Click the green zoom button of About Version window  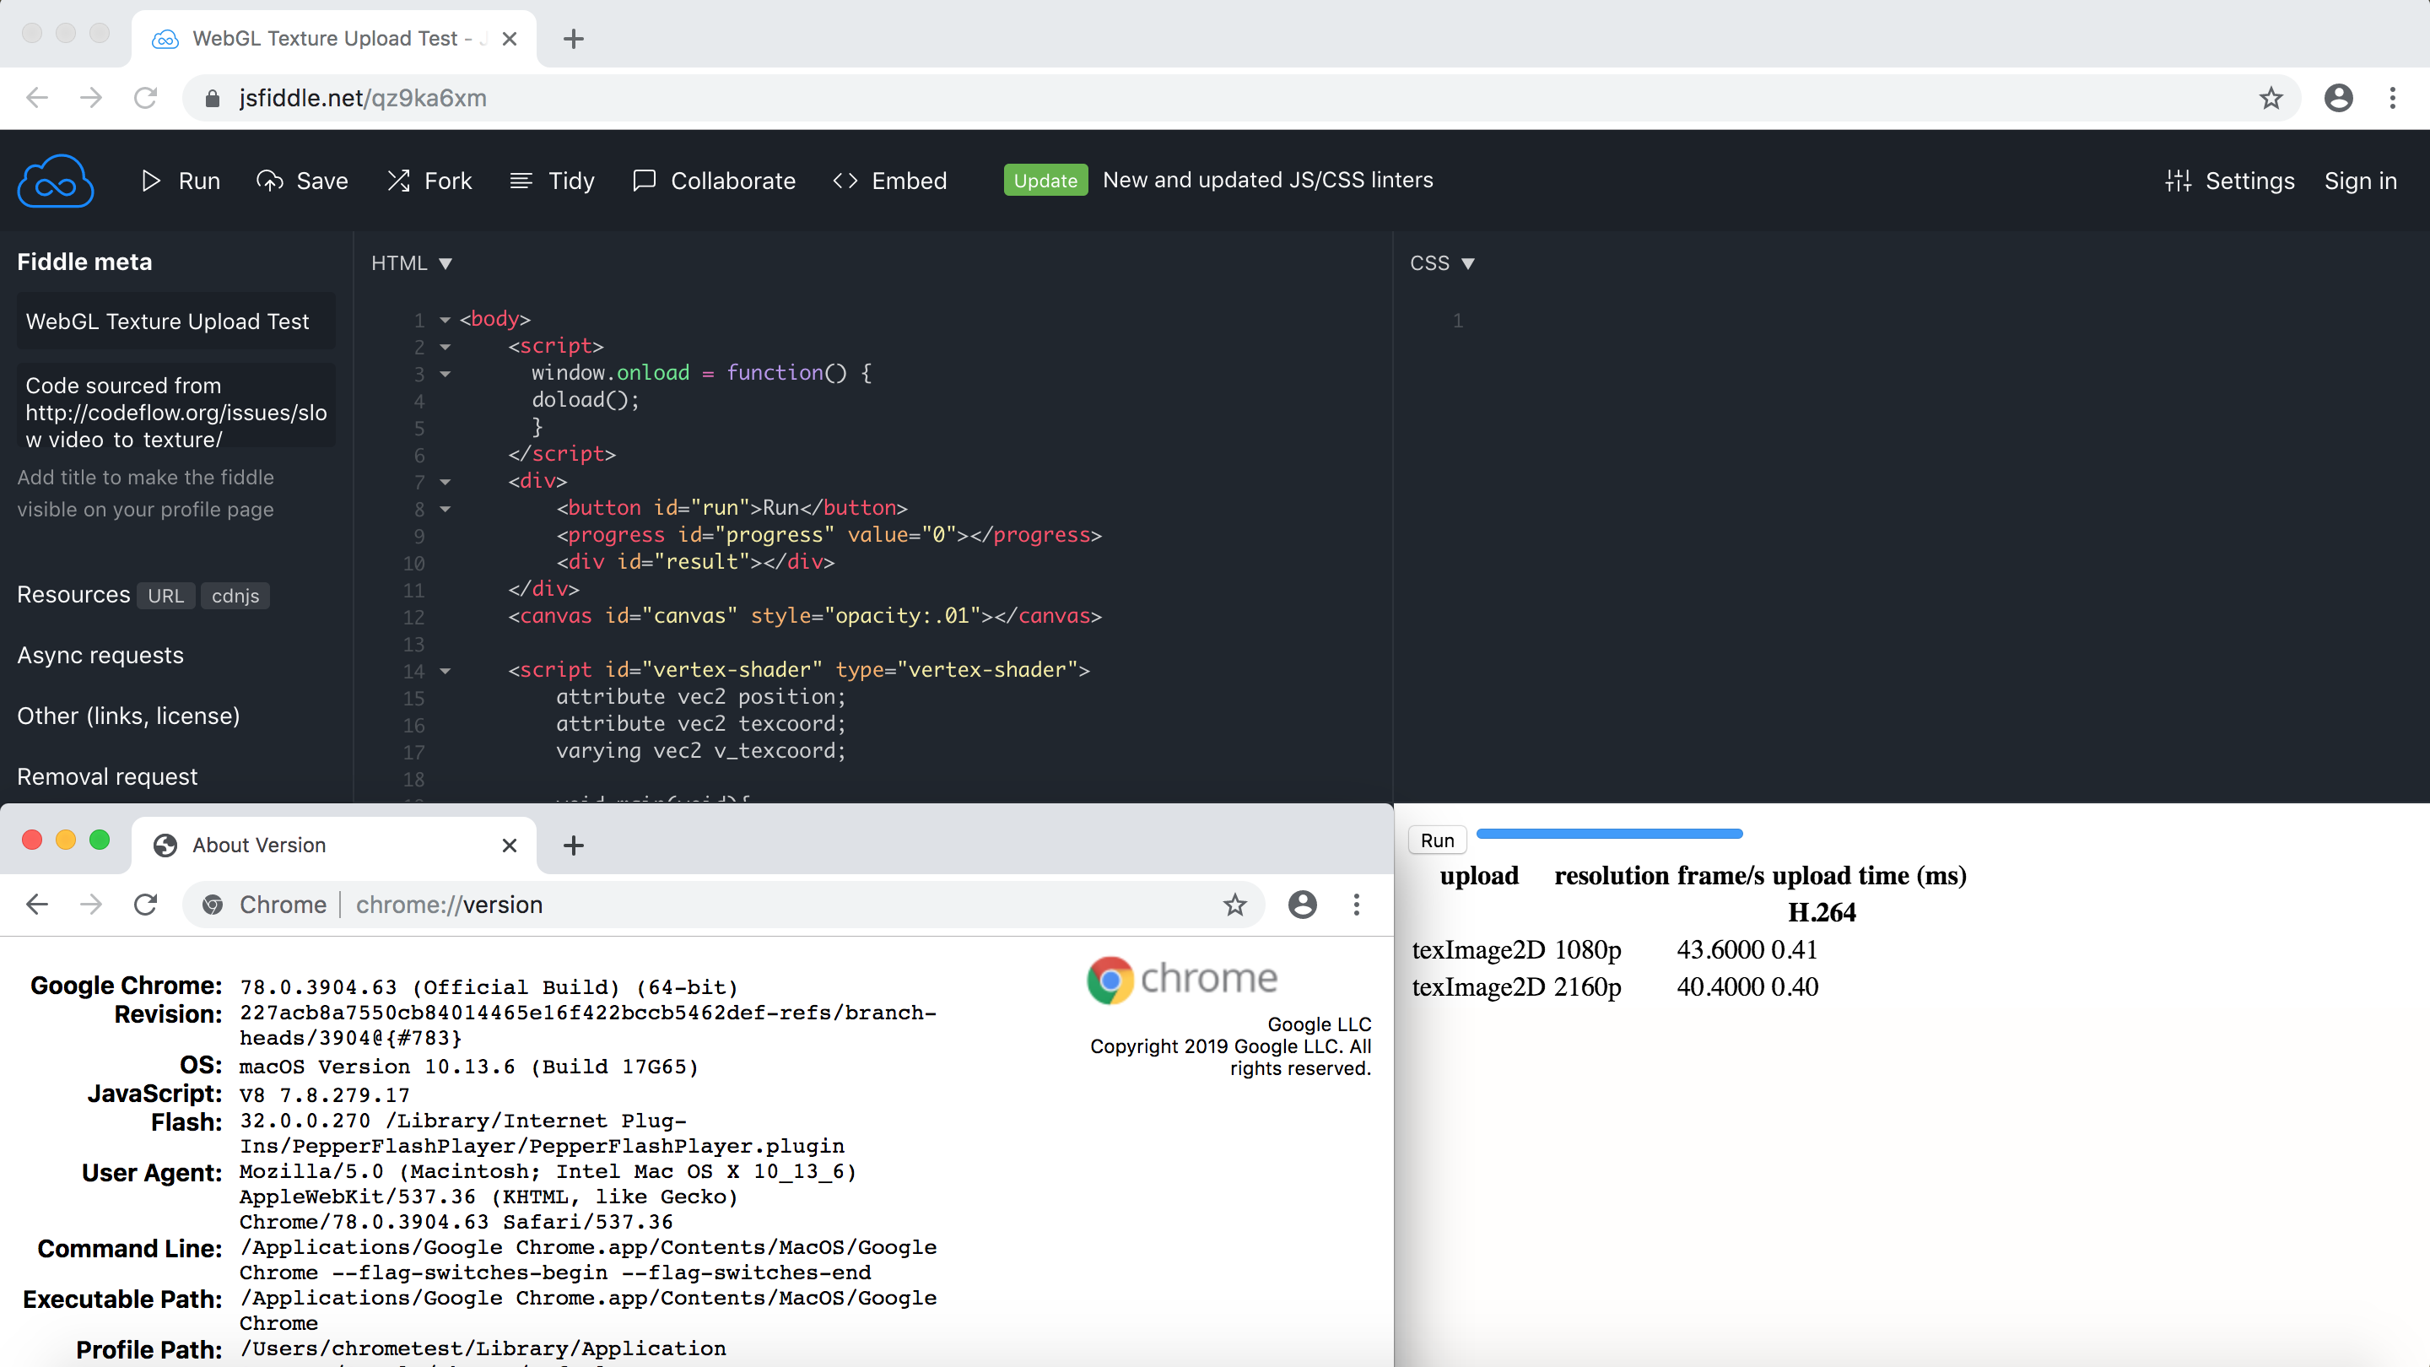(99, 840)
